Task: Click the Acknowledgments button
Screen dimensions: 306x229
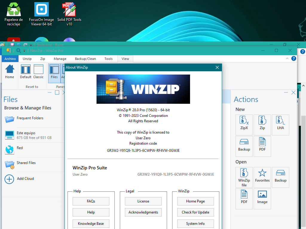Action: click(143, 212)
